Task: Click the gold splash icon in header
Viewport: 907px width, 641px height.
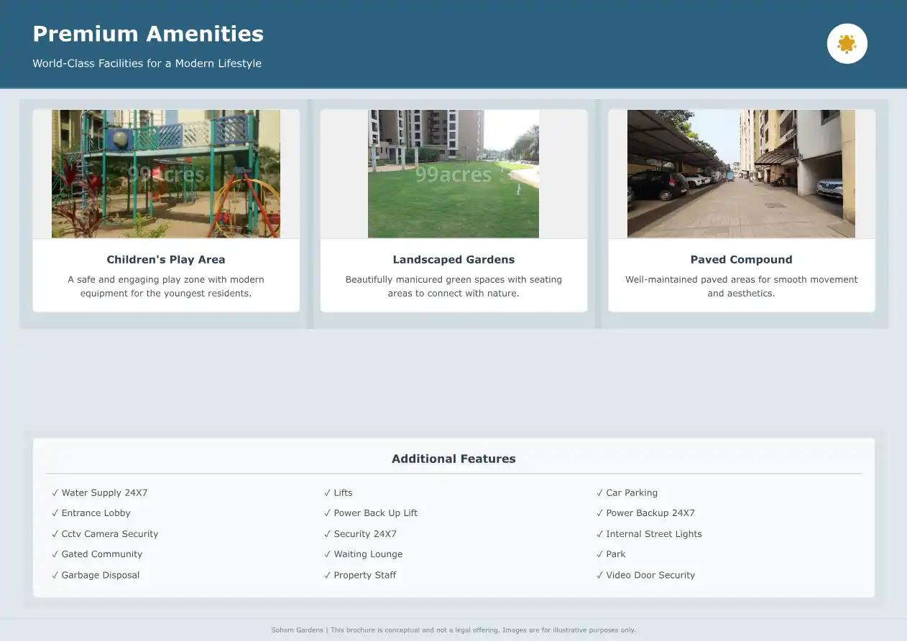Action: click(x=847, y=44)
